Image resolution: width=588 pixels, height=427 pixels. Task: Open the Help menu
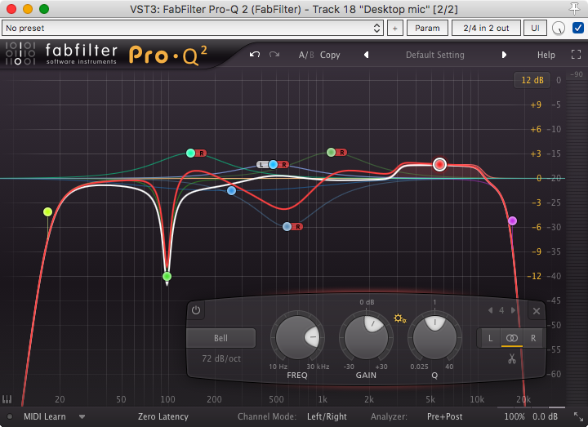pyautogui.click(x=546, y=56)
